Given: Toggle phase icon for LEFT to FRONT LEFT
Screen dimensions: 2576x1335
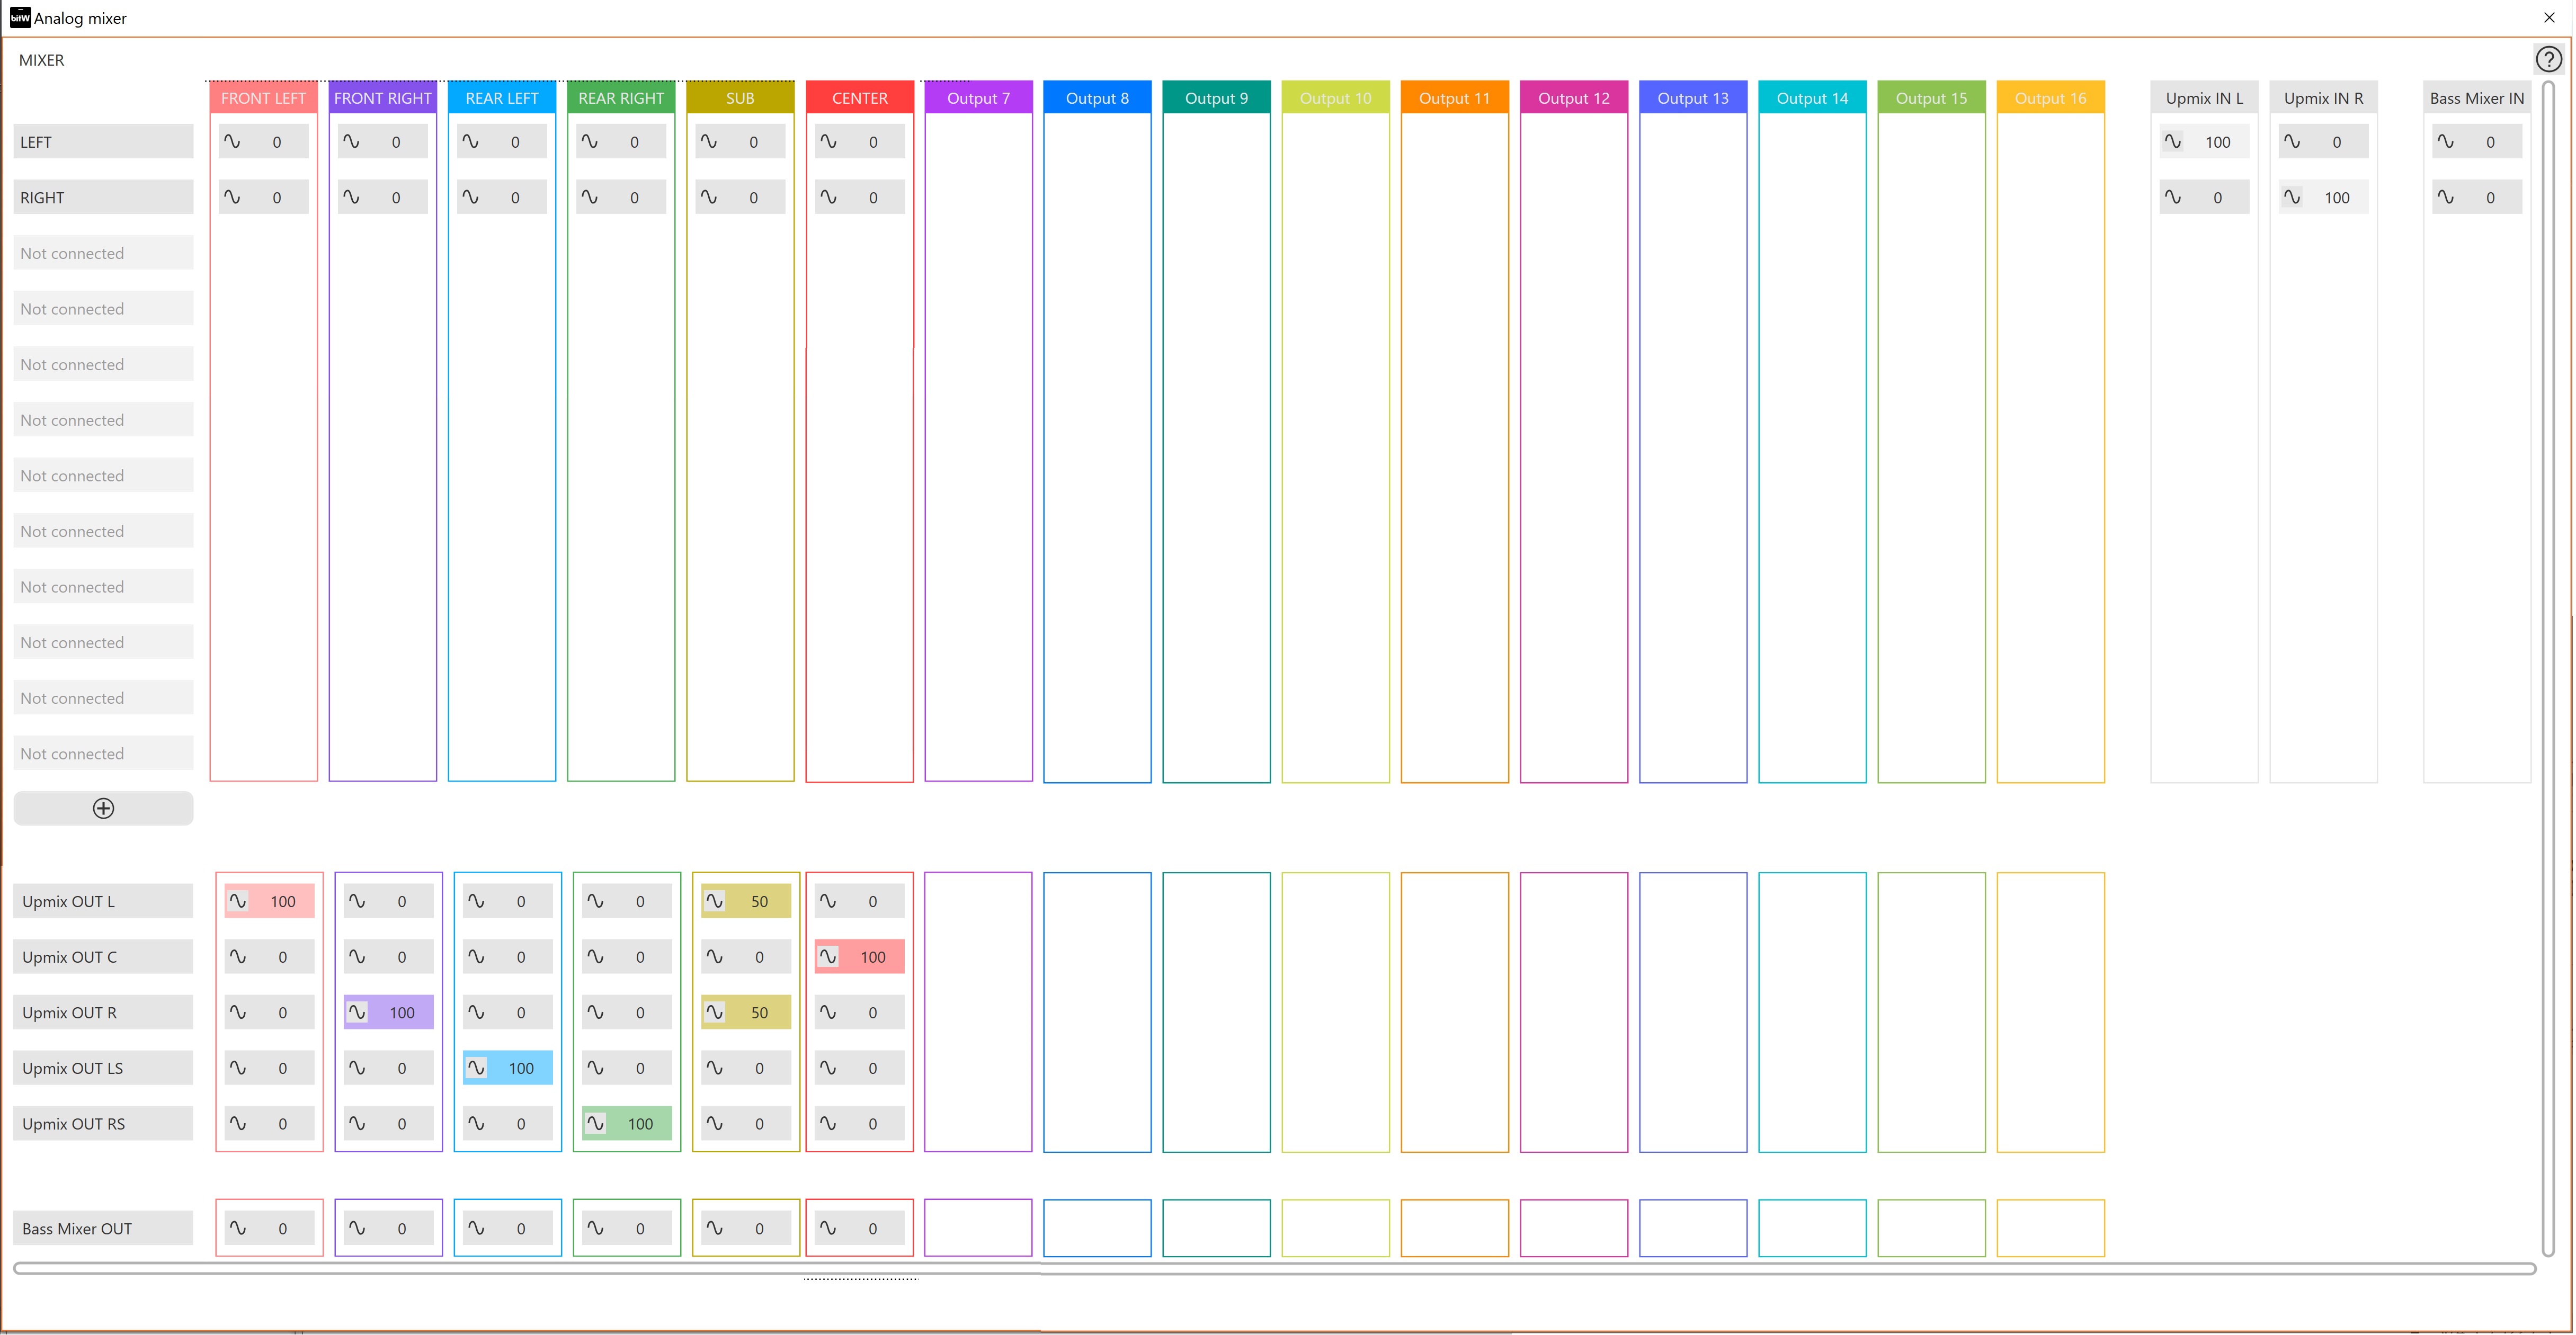Looking at the screenshot, I should pyautogui.click(x=232, y=142).
